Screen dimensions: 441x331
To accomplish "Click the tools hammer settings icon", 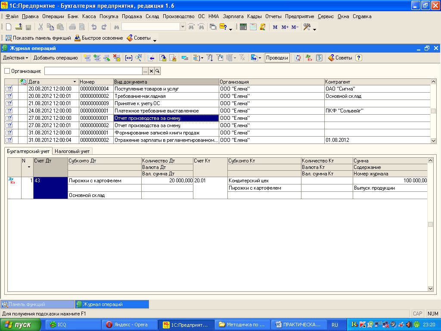I will coord(307,27).
